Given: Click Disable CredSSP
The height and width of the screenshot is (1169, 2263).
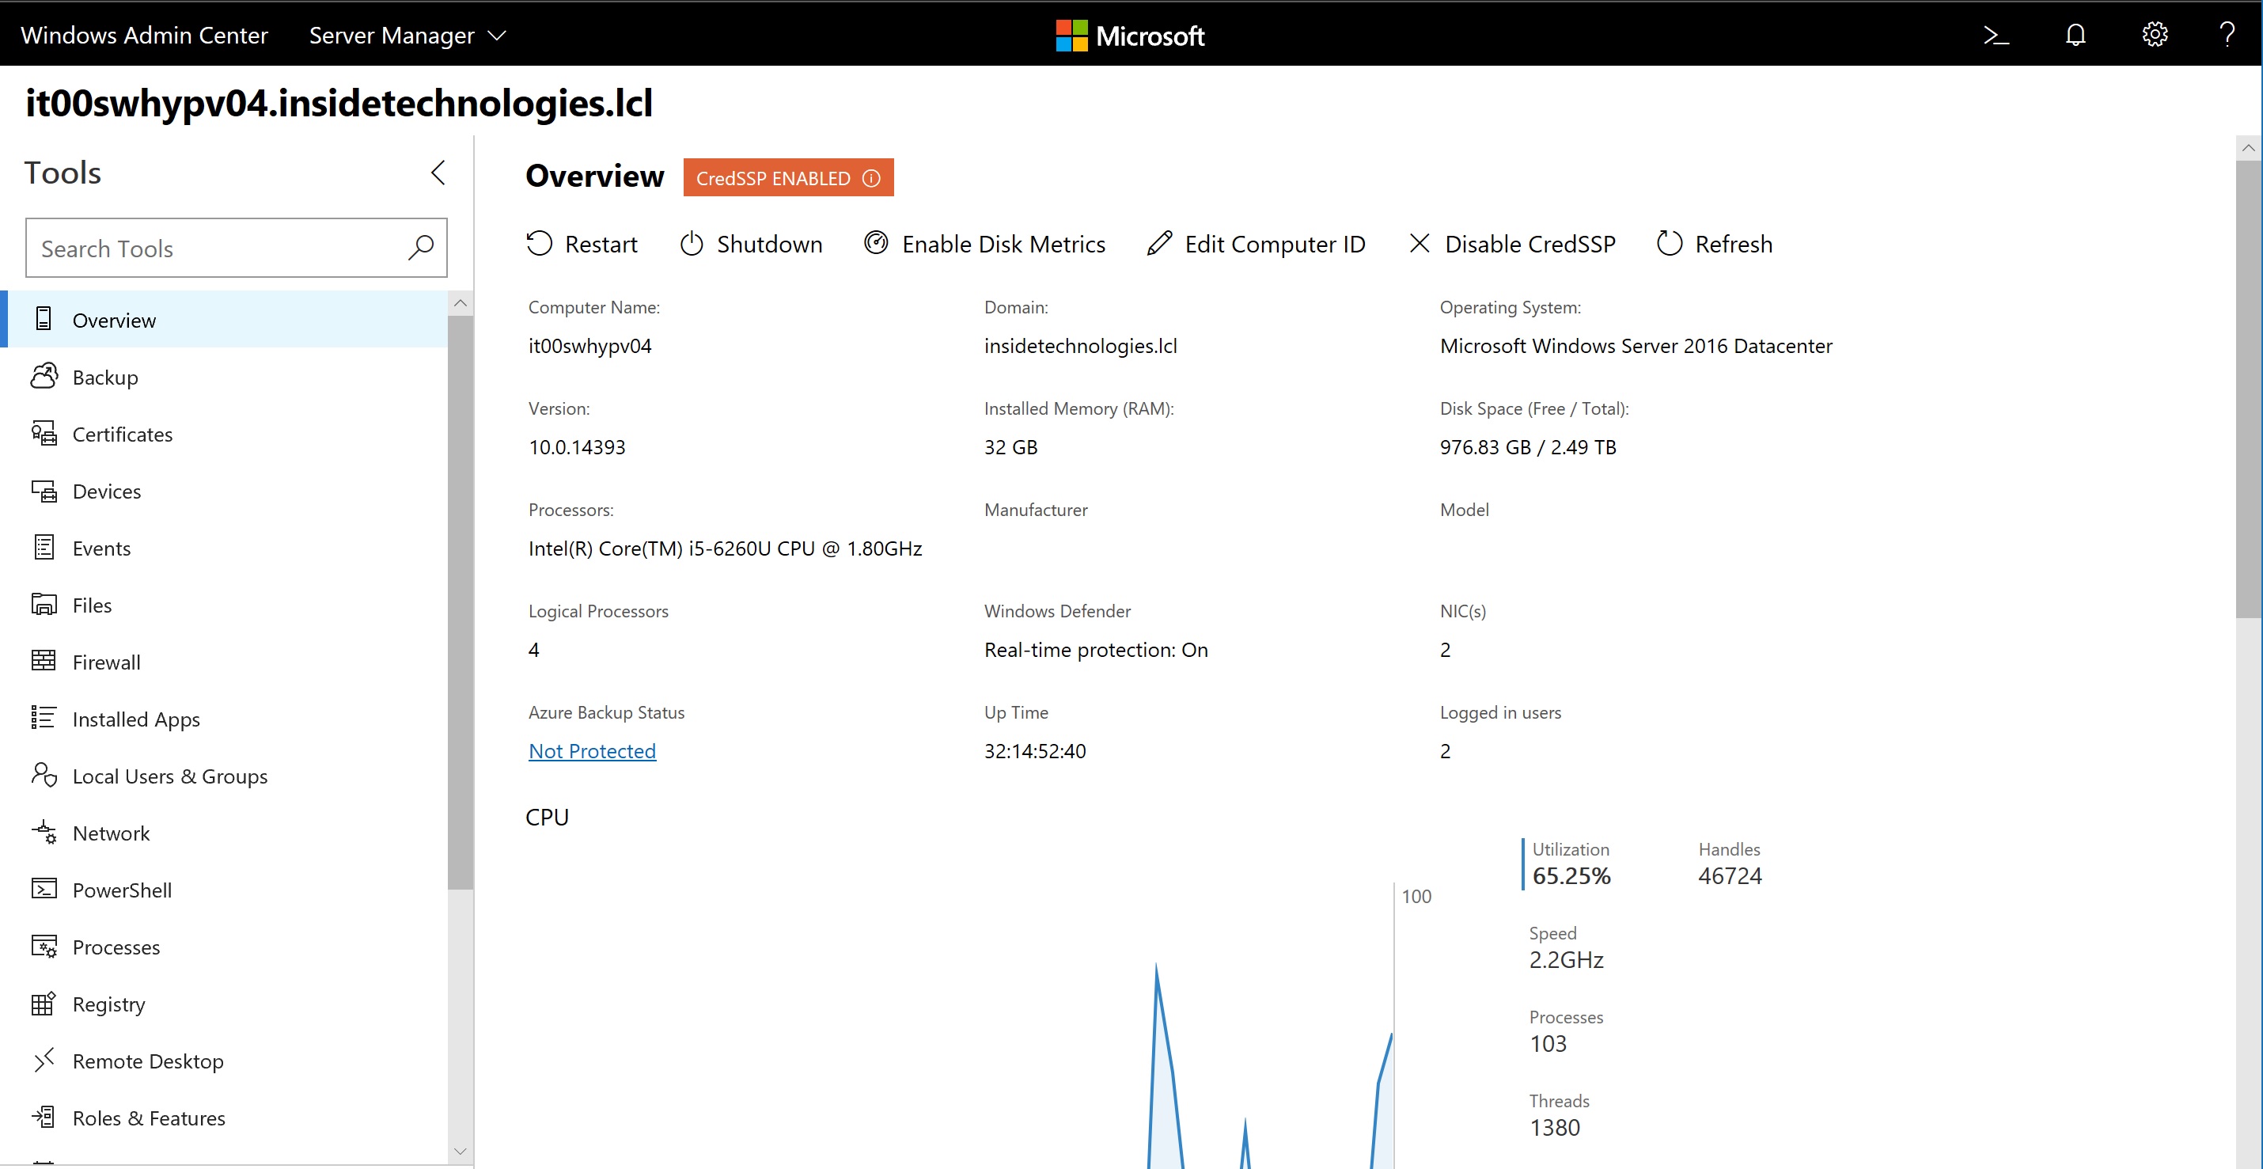Looking at the screenshot, I should [1512, 244].
